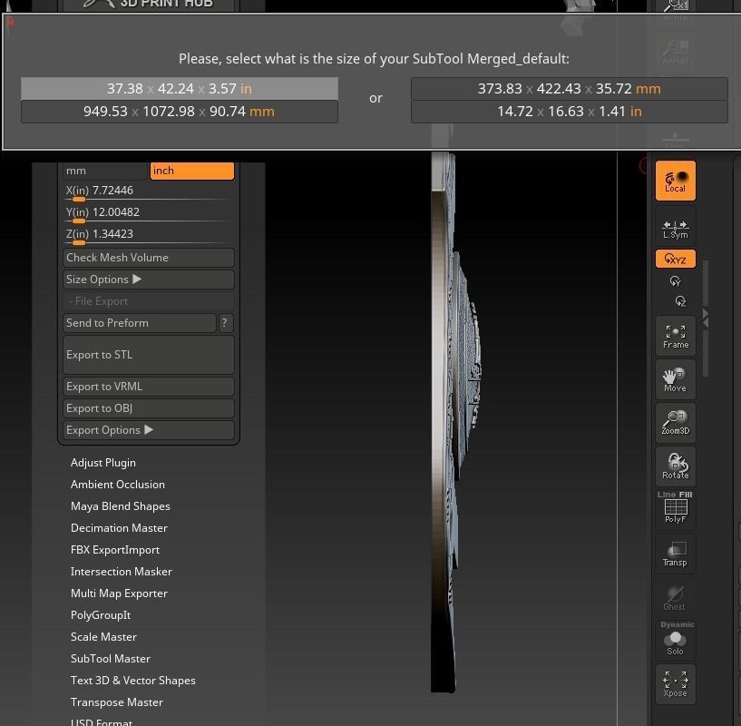Click Export to STL

(x=149, y=355)
